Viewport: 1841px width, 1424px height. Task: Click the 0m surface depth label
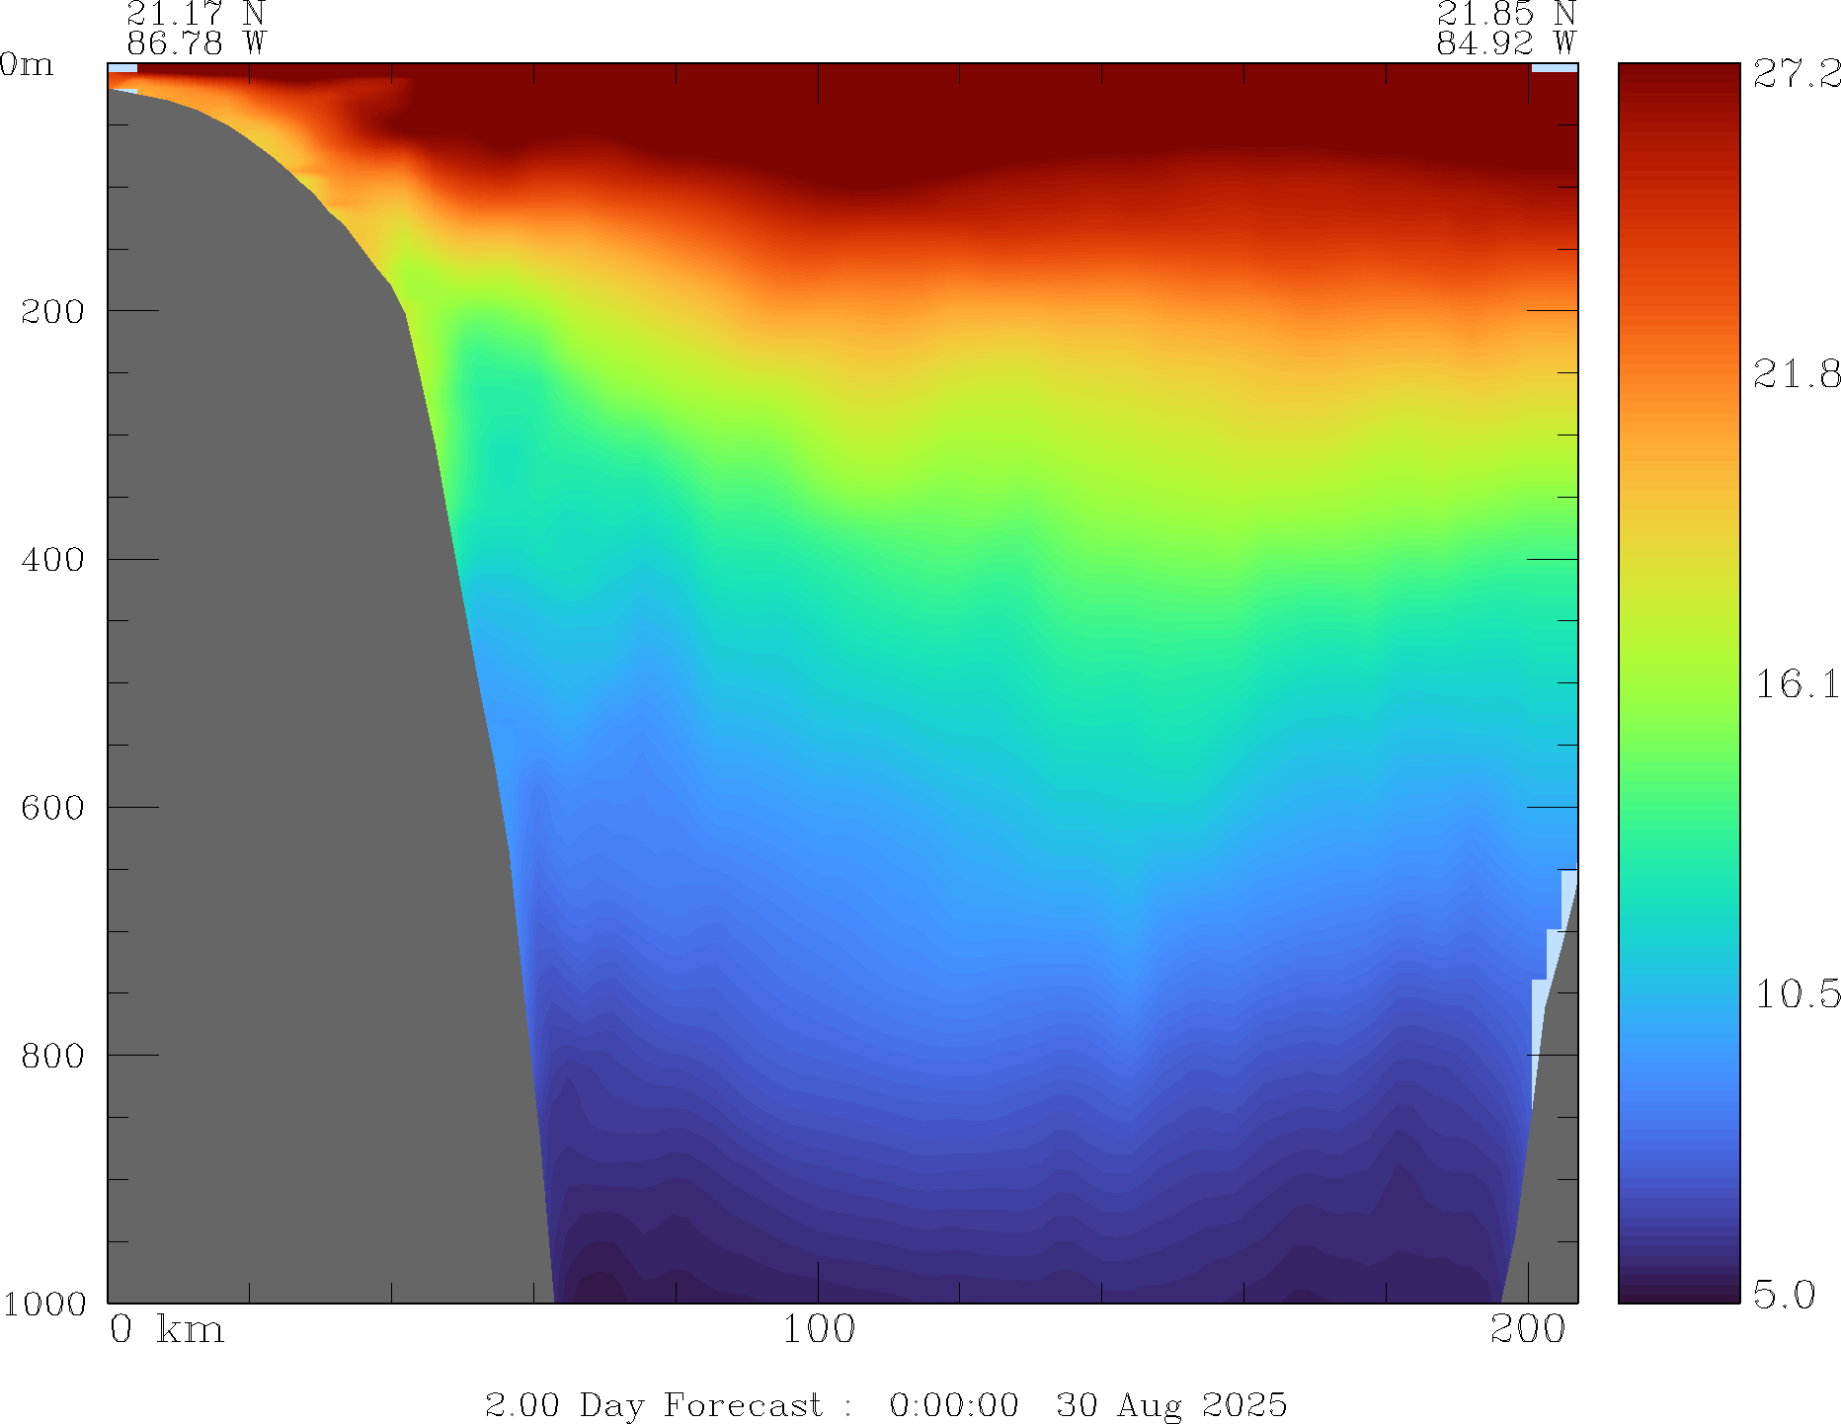27,65
